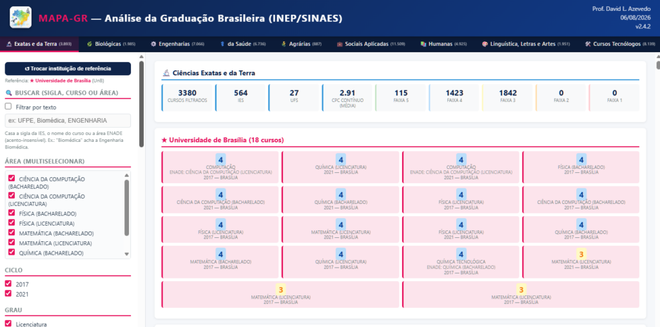Click the briefcase icon on Sociais Aplicadas tab
Image resolution: width=660 pixels, height=327 pixels.
point(339,44)
